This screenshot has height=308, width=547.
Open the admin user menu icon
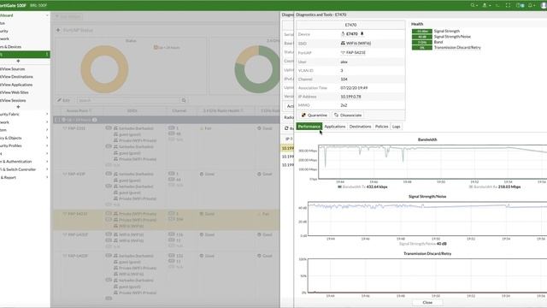click(486, 5)
